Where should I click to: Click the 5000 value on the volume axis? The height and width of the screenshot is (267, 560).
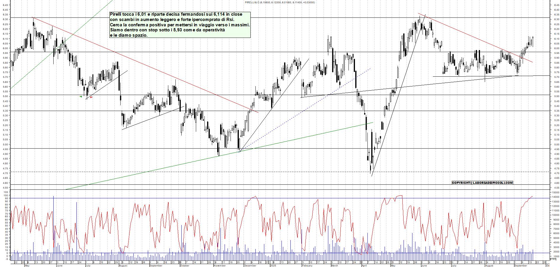556,238
